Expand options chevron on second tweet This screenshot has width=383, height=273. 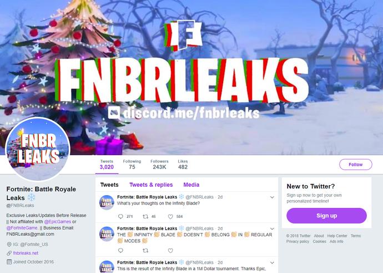coord(272,229)
